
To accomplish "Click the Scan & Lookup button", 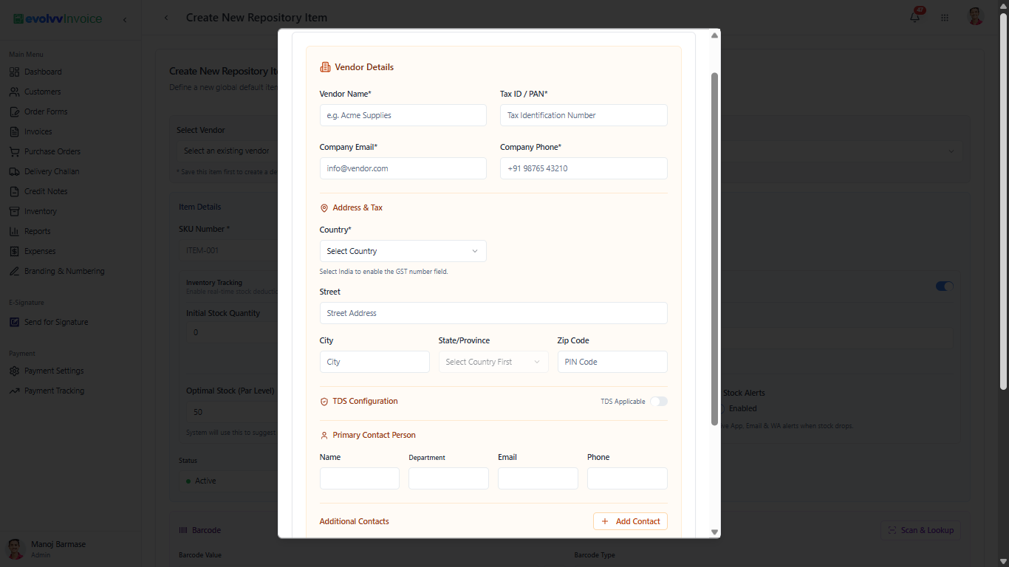I will pos(920,530).
